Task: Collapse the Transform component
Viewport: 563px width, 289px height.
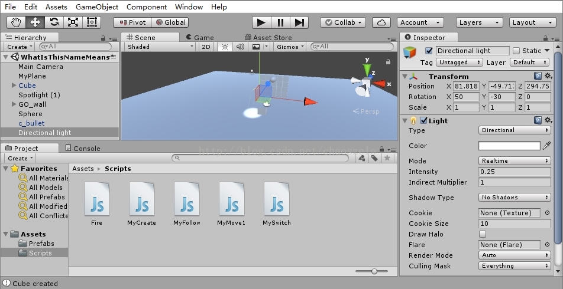Action: (x=405, y=76)
